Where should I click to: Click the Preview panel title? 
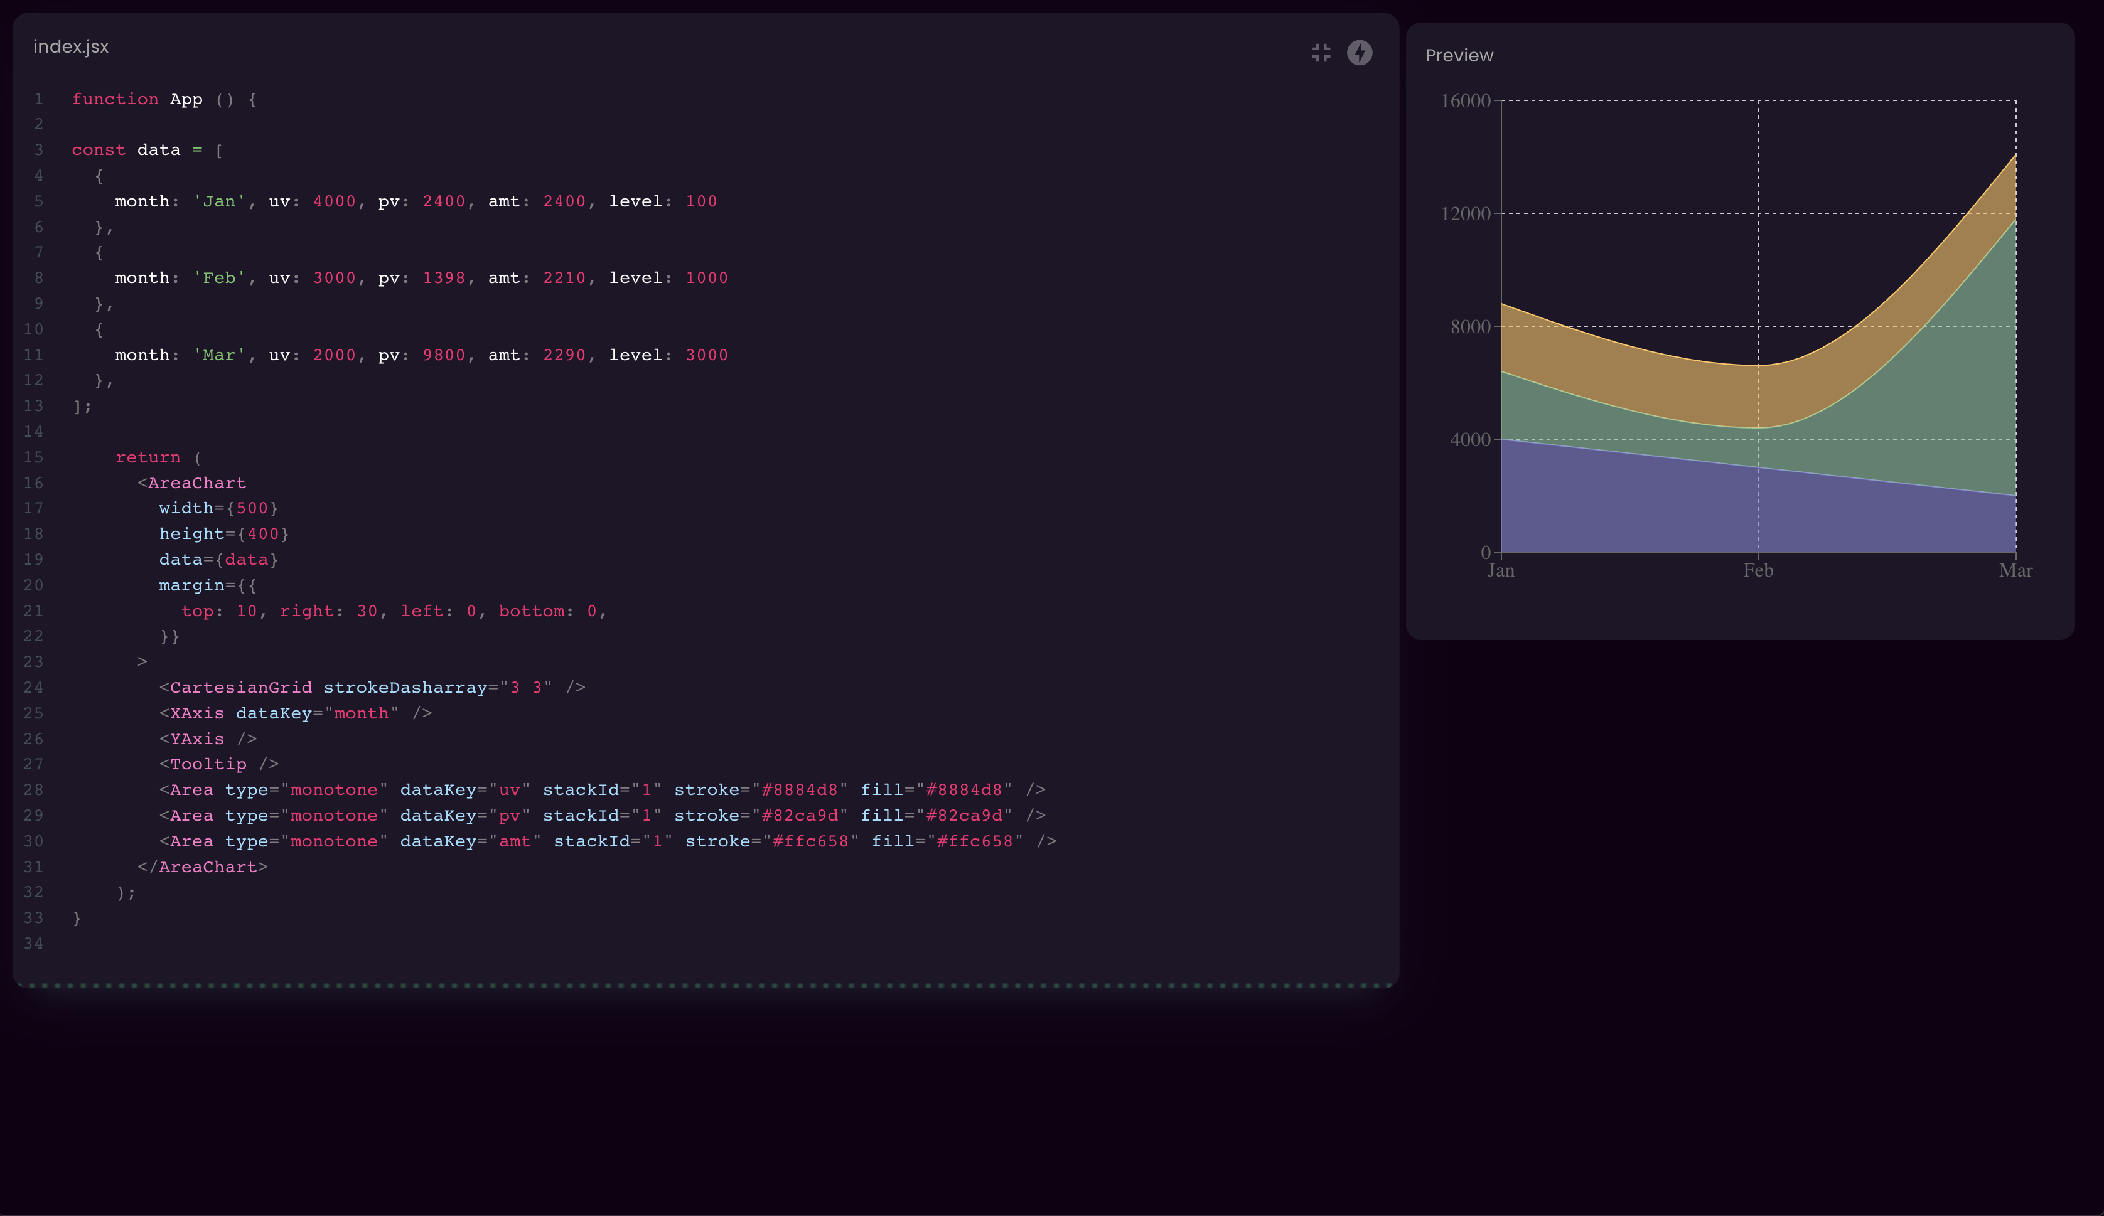click(x=1459, y=56)
